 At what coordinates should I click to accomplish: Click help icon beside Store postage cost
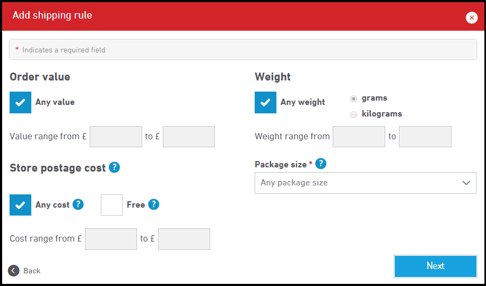[114, 167]
